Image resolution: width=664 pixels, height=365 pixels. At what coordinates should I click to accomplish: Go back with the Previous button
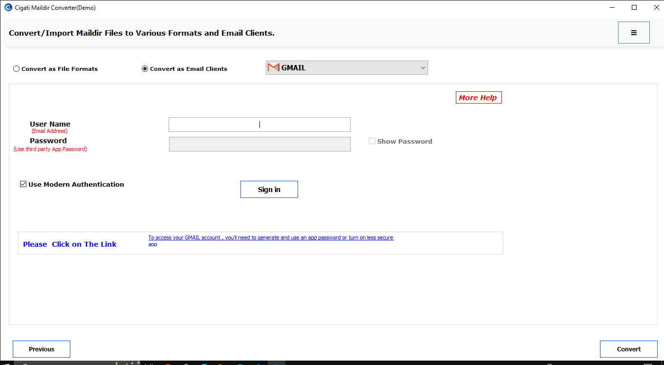(x=42, y=349)
